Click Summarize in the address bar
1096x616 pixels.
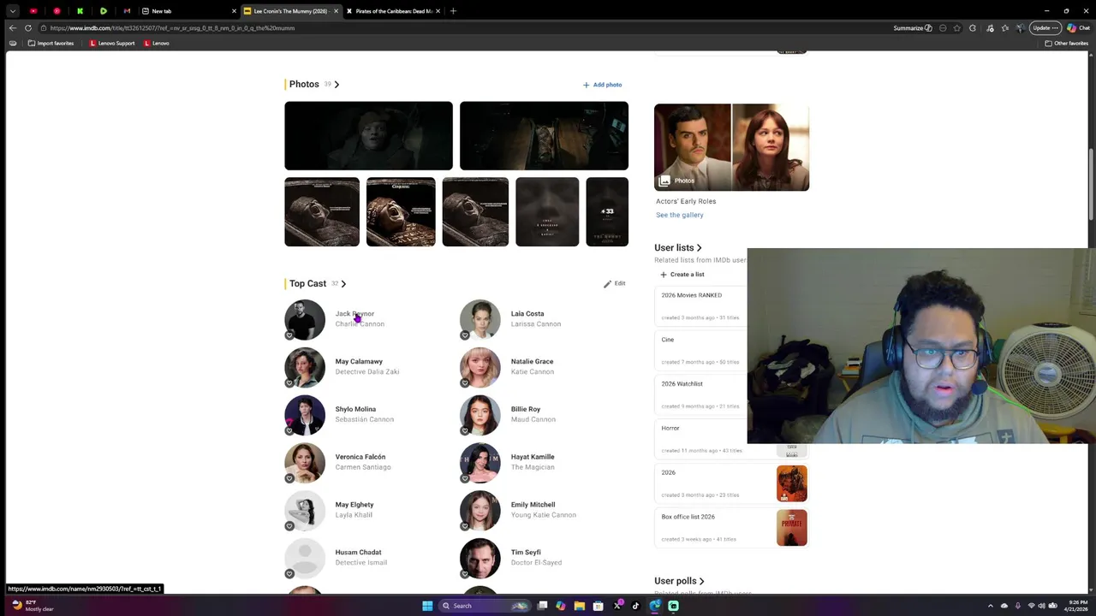pyautogui.click(x=913, y=28)
